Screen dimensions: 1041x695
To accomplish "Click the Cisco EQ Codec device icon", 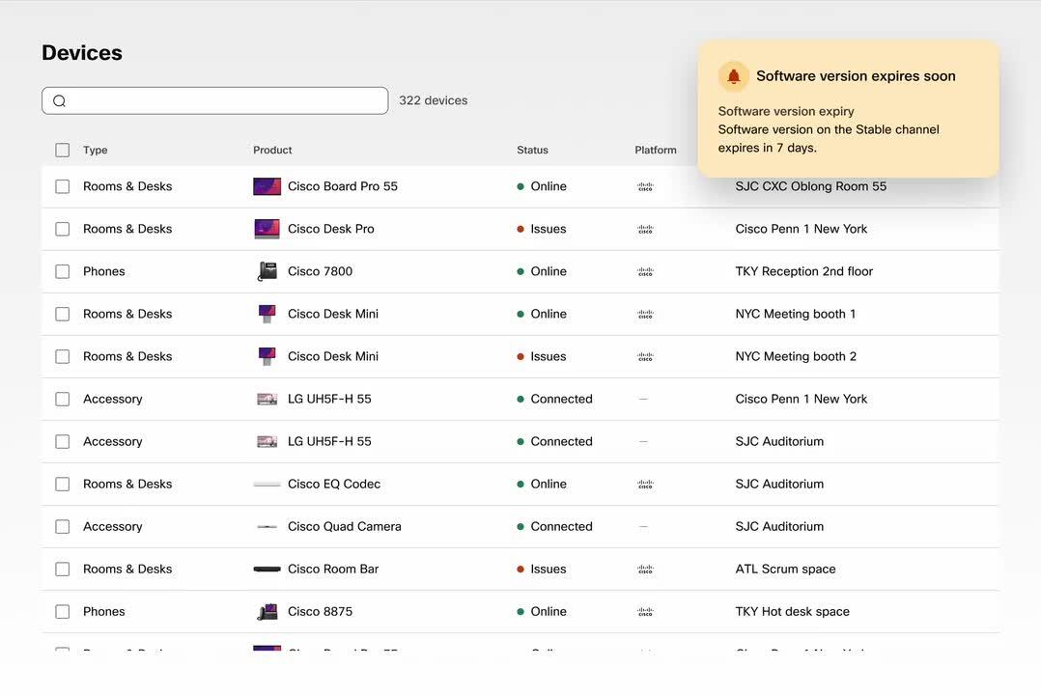I will tap(267, 484).
